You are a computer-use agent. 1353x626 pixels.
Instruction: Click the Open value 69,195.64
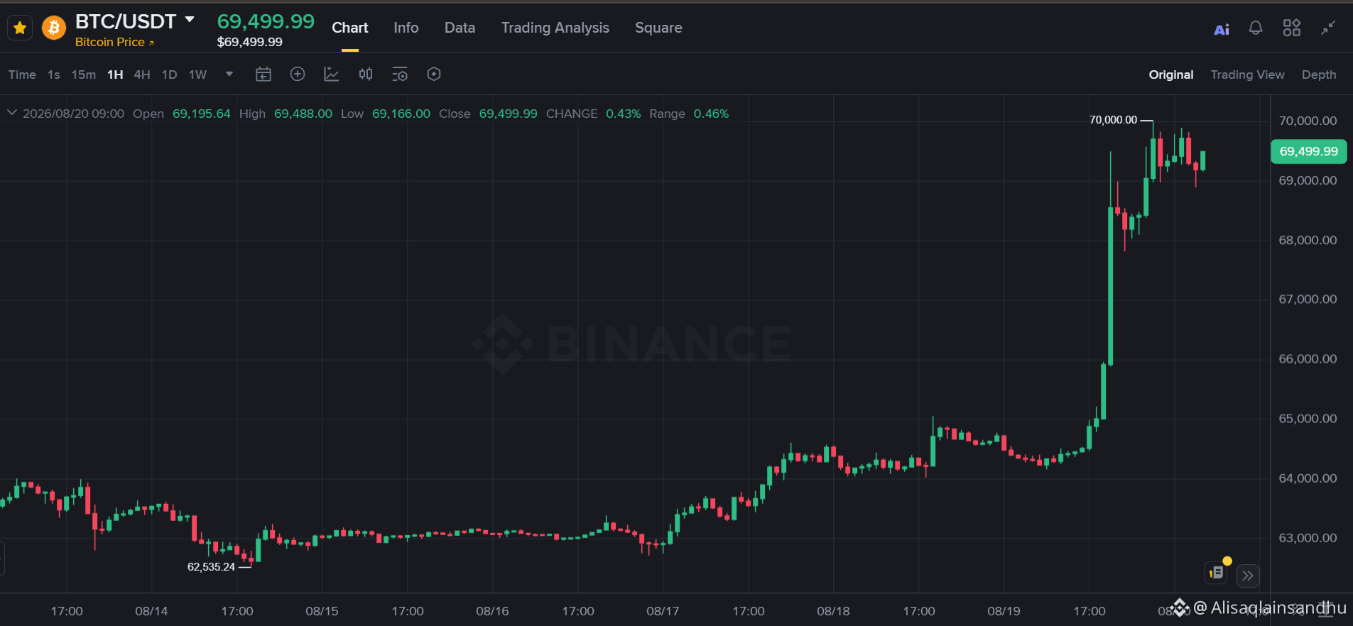(202, 114)
